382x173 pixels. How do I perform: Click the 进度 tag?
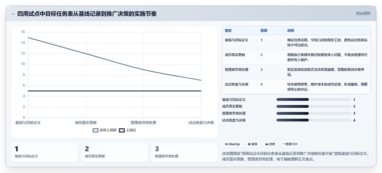(x=270, y=144)
